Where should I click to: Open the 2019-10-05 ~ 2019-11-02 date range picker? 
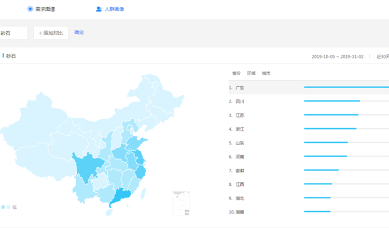[338, 56]
